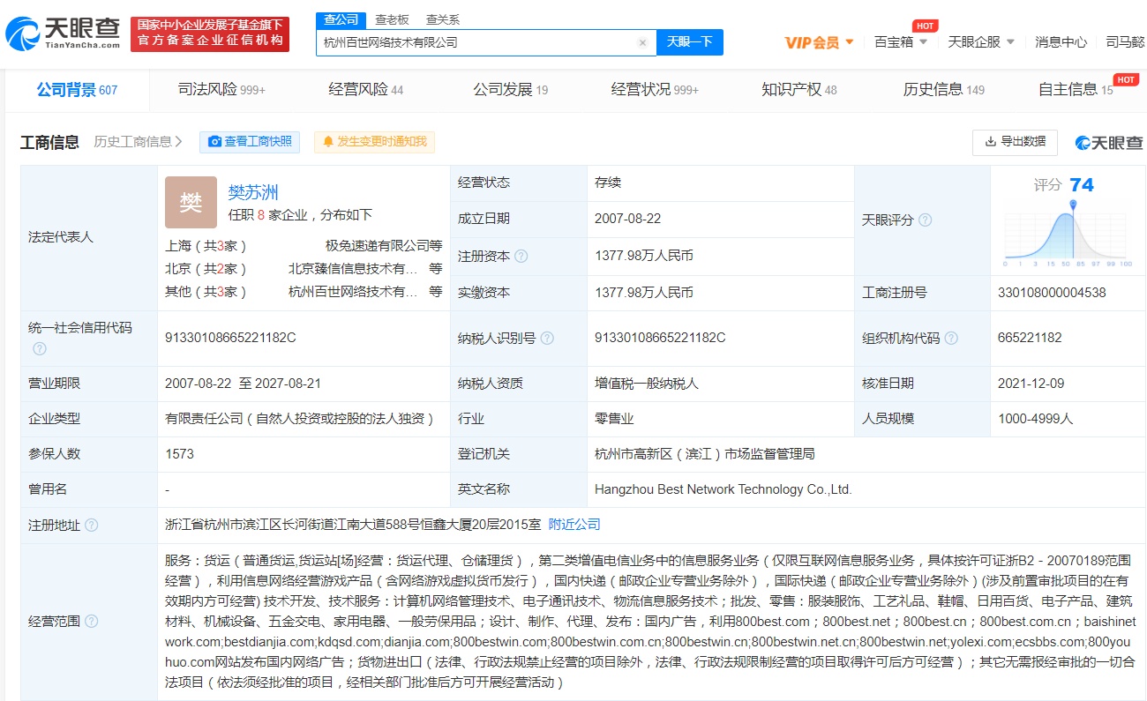Click the 参保人数 value 1573

click(x=179, y=454)
